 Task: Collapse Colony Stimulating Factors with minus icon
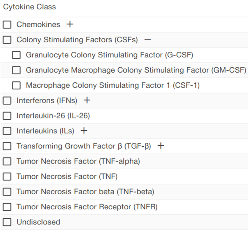[x=148, y=39]
